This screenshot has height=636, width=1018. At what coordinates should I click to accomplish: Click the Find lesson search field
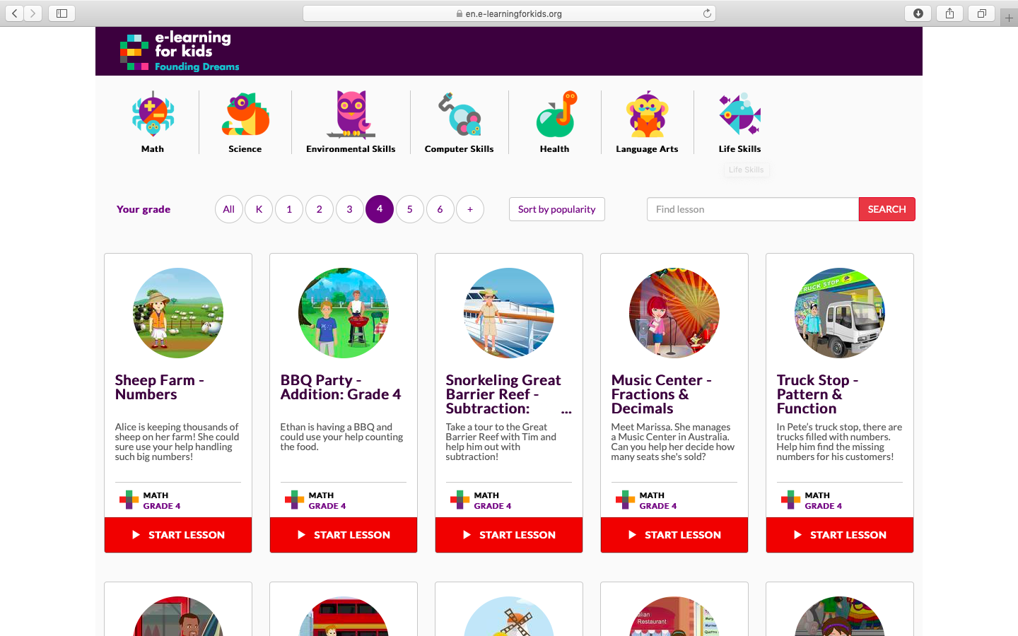tap(752, 209)
